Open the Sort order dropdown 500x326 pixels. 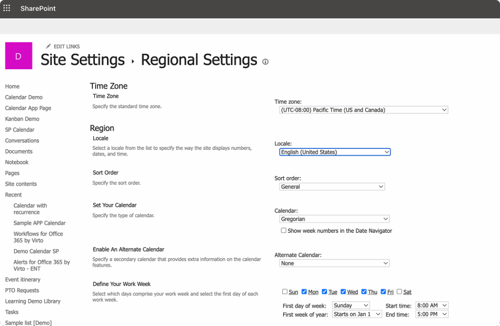(332, 187)
